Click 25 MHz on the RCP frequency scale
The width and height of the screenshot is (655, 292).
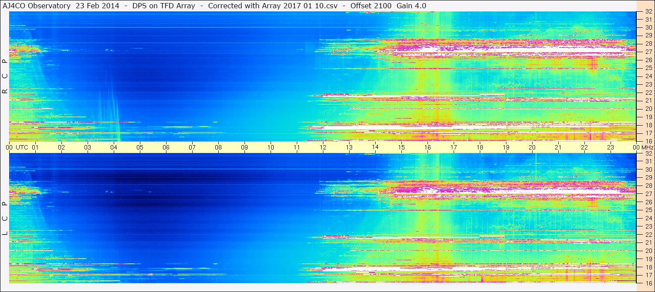click(648, 68)
